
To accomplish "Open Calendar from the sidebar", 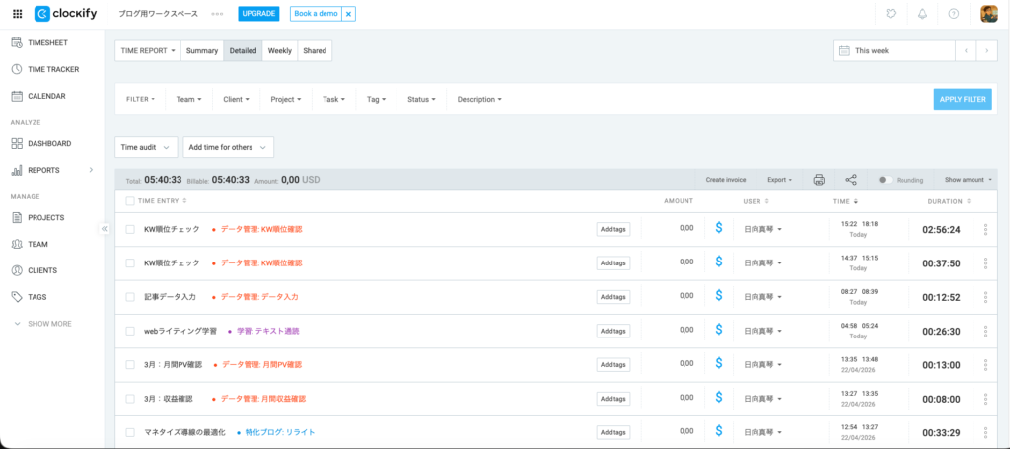I will pyautogui.click(x=46, y=96).
